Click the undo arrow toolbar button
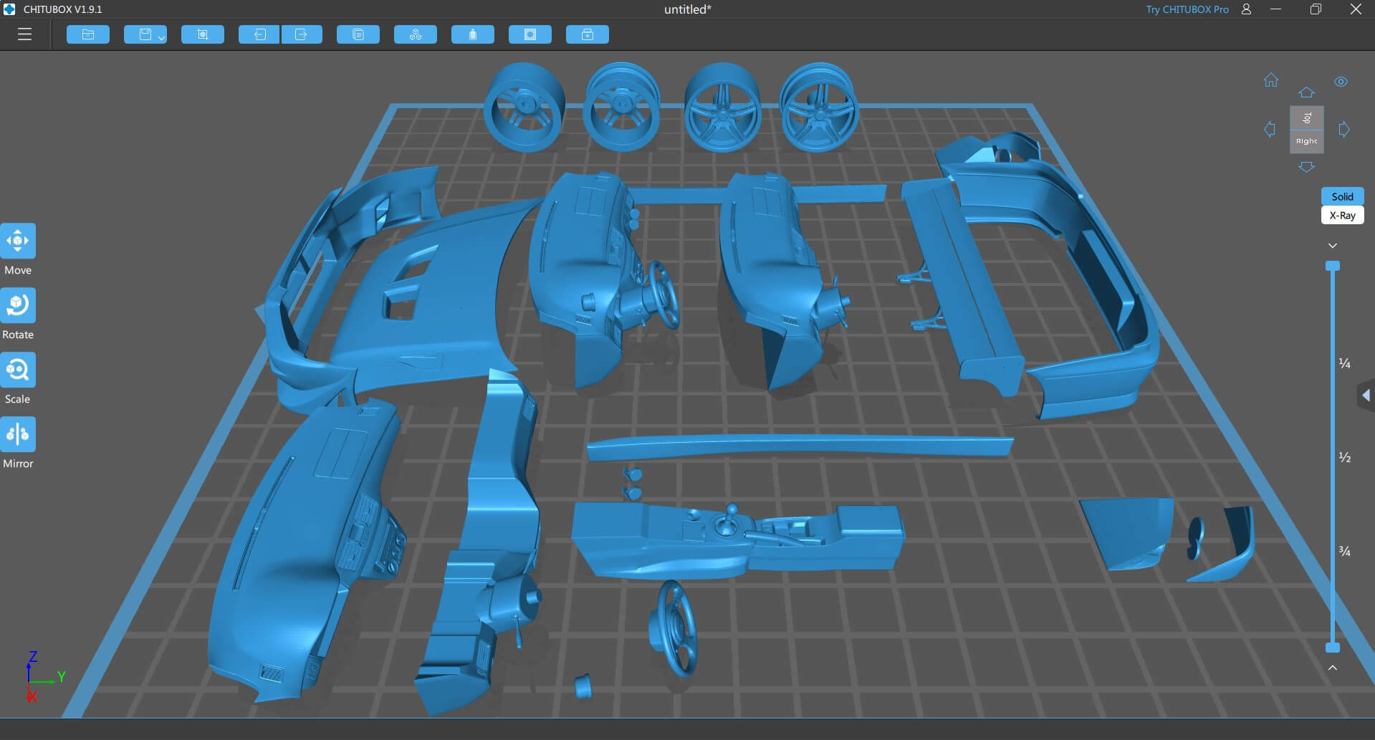The height and width of the screenshot is (740, 1375). click(x=259, y=34)
